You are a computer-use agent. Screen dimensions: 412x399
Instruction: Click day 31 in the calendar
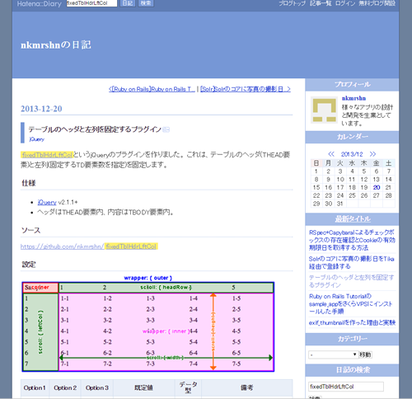click(x=340, y=204)
